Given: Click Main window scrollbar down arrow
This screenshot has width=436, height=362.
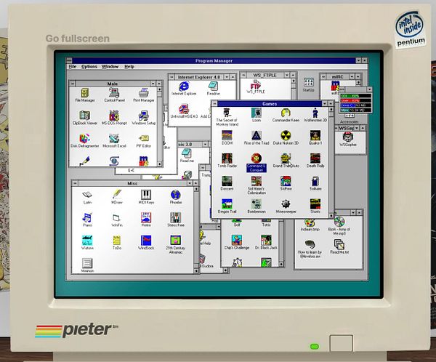Looking at the screenshot, I should [x=160, y=164].
